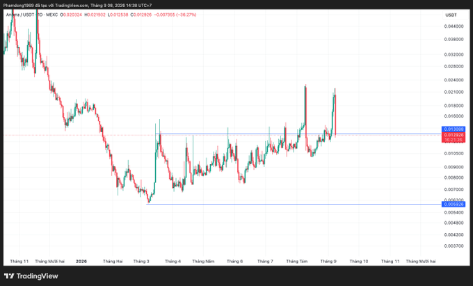Click the Tháng 7 time axis label

point(265,261)
